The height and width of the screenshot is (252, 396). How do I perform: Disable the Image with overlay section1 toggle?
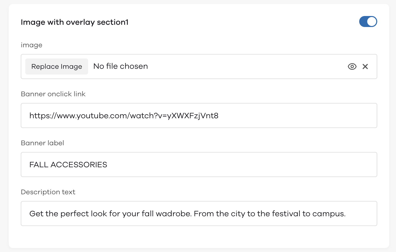click(368, 21)
